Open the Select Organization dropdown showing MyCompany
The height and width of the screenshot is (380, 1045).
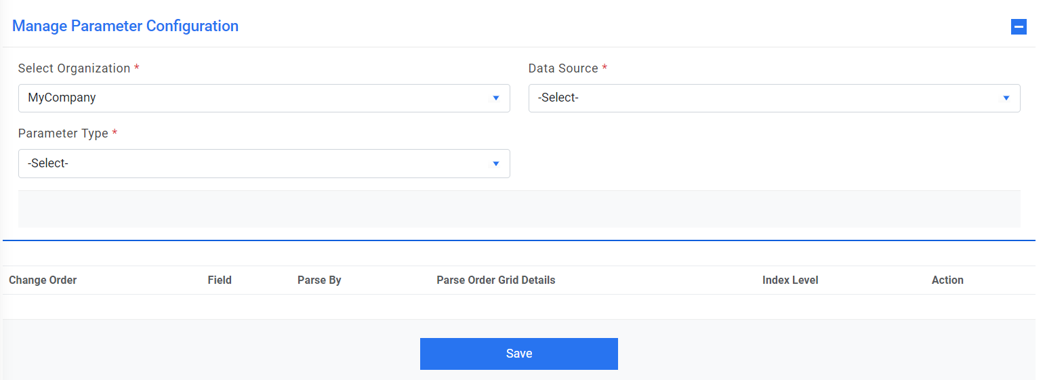pos(258,98)
